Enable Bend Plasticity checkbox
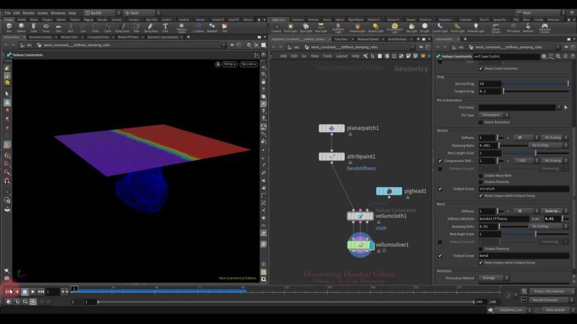This screenshot has width=577, height=324. [x=481, y=249]
